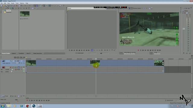Click the New project icon in the toolbar
Screen dimensions: 193x108
tap(1, 6)
